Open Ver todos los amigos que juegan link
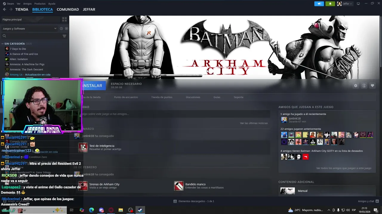 pos(344,168)
